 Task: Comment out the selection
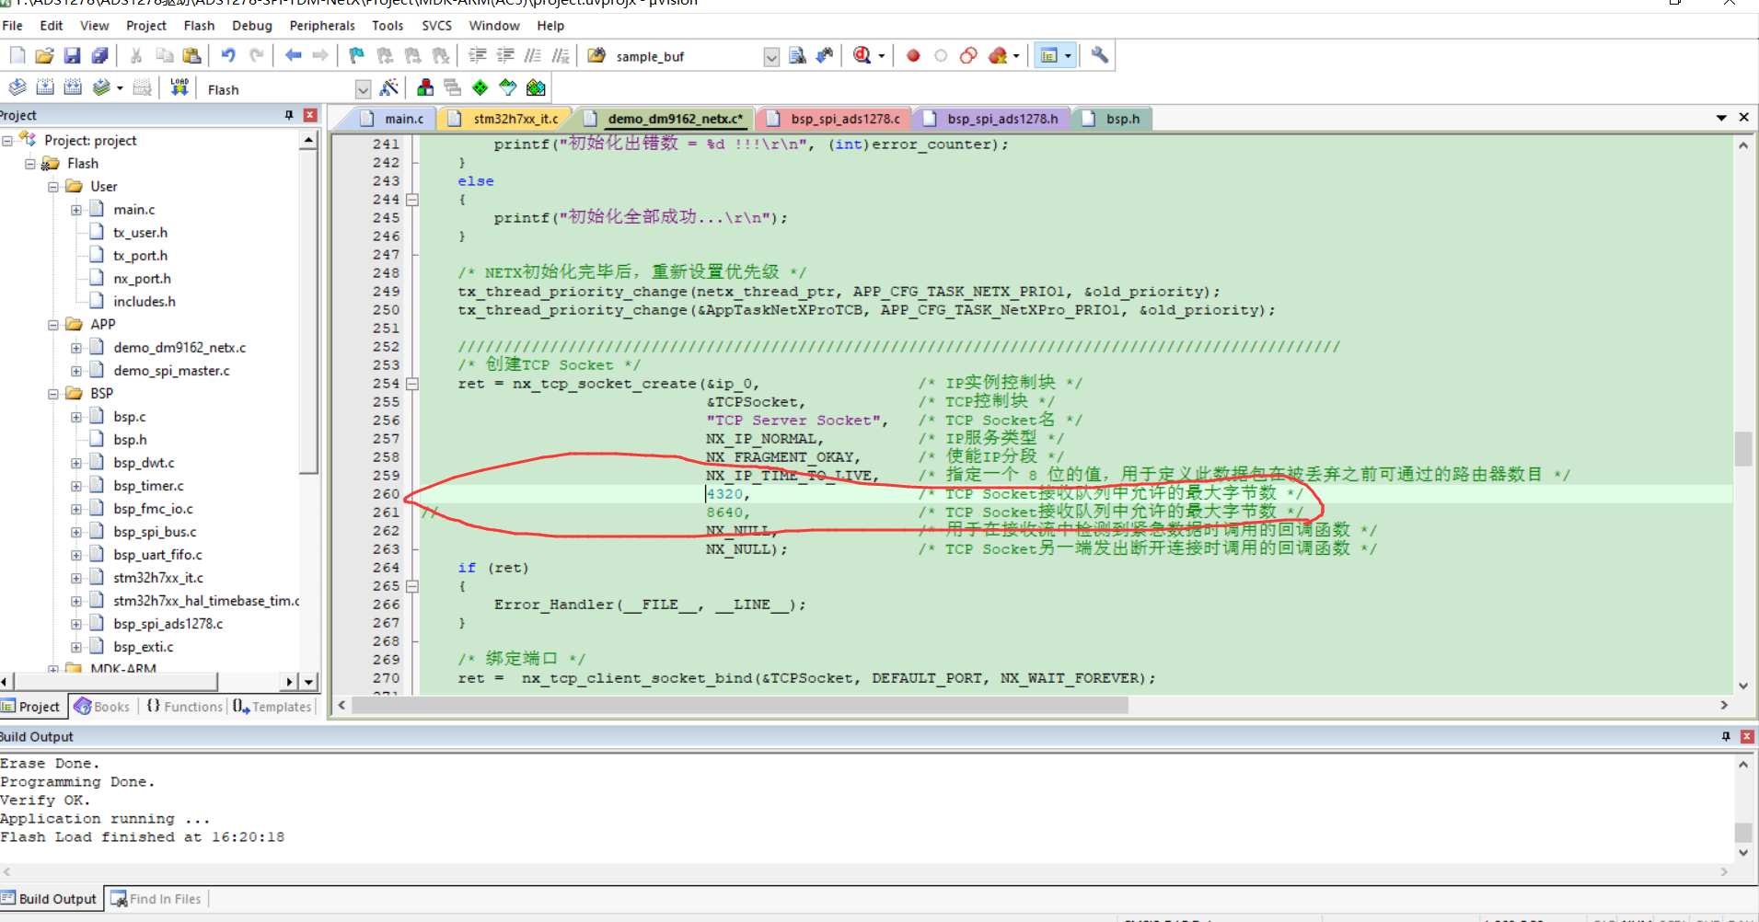coord(533,56)
